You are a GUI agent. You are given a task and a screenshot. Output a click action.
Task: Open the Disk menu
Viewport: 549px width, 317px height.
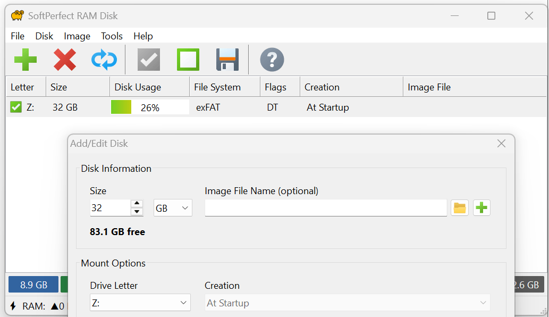tap(44, 36)
